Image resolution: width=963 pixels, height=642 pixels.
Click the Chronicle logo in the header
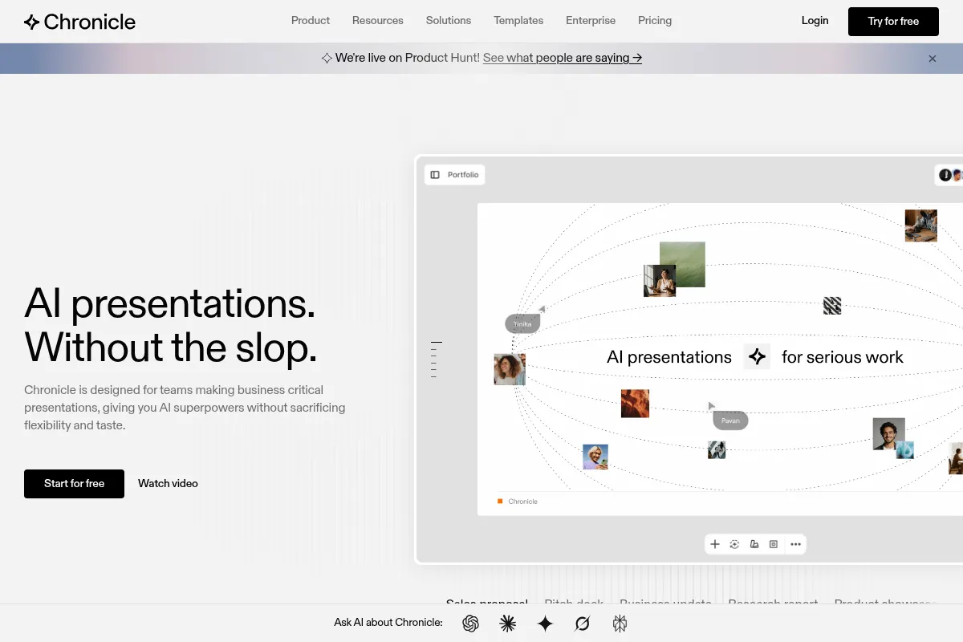[79, 22]
